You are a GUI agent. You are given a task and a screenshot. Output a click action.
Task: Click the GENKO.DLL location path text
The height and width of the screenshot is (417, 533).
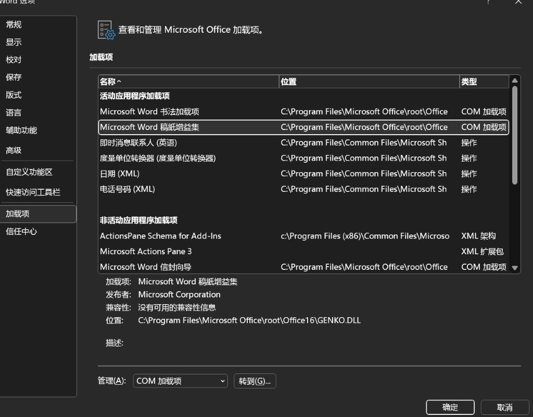pyautogui.click(x=249, y=321)
